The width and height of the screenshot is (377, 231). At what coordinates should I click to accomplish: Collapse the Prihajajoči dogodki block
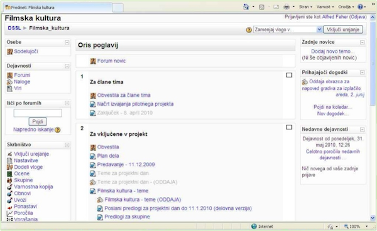362,73
